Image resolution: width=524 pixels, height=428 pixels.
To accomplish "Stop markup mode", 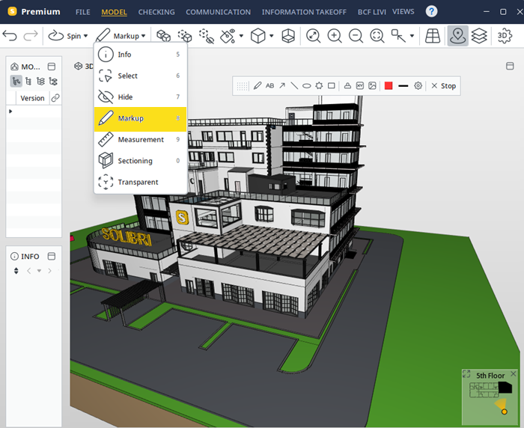I will pos(443,86).
